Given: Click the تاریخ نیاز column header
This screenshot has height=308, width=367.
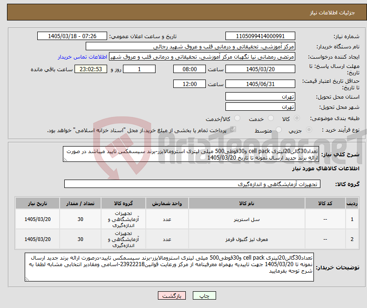Looking at the screenshot, I should (37, 203).
